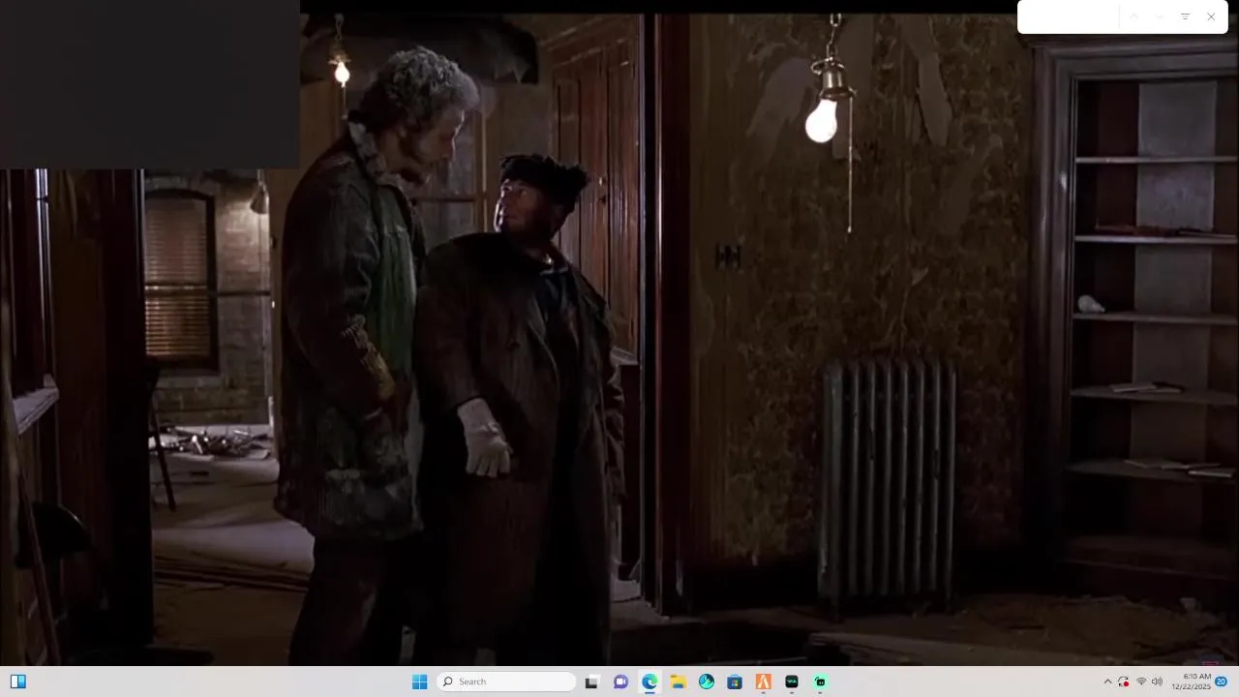Launch the purple chat app on taskbar

click(620, 682)
